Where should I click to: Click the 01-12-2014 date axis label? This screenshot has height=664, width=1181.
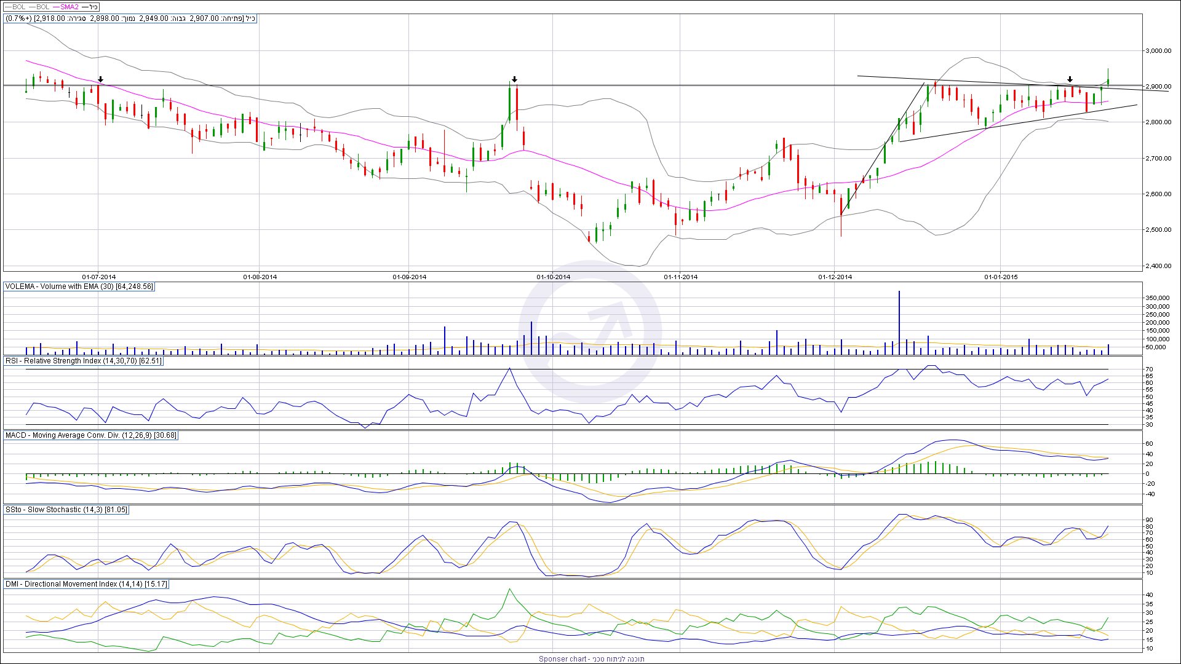[835, 277]
